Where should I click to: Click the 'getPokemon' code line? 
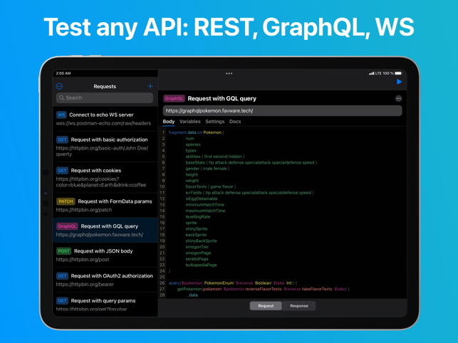(263, 289)
